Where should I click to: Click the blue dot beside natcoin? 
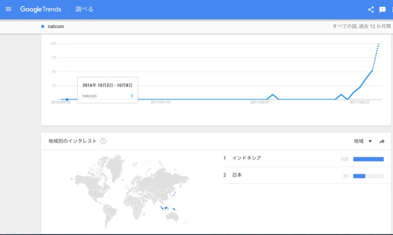[x=42, y=26]
